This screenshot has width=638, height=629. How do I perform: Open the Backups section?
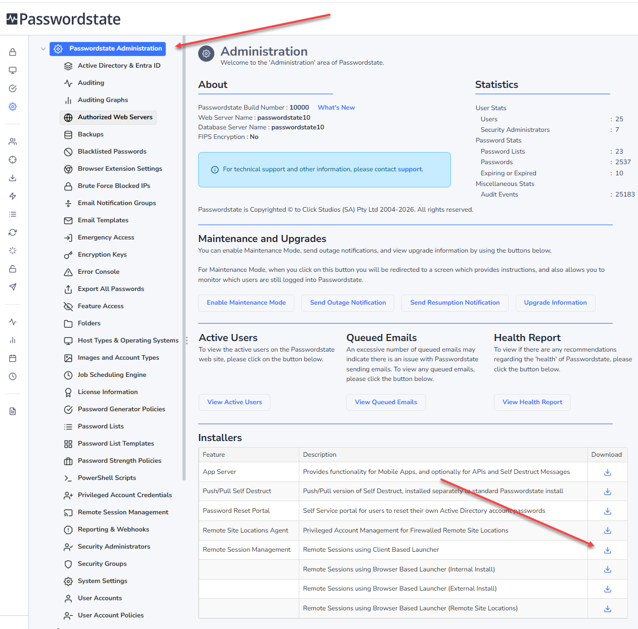(x=84, y=134)
